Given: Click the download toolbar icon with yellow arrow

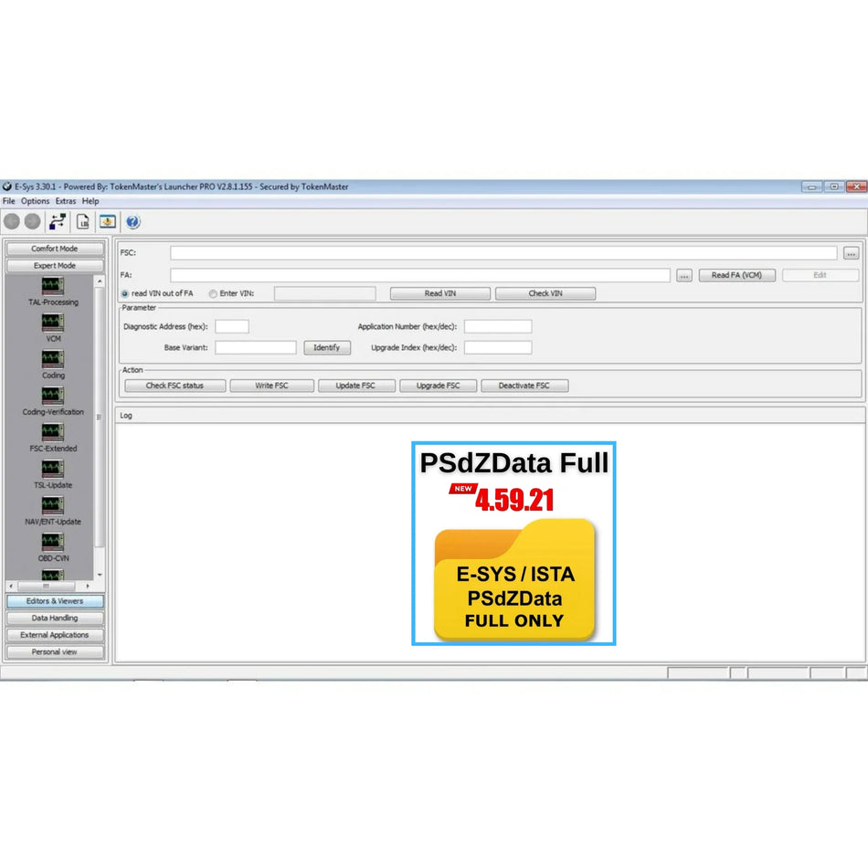Looking at the screenshot, I should point(108,222).
